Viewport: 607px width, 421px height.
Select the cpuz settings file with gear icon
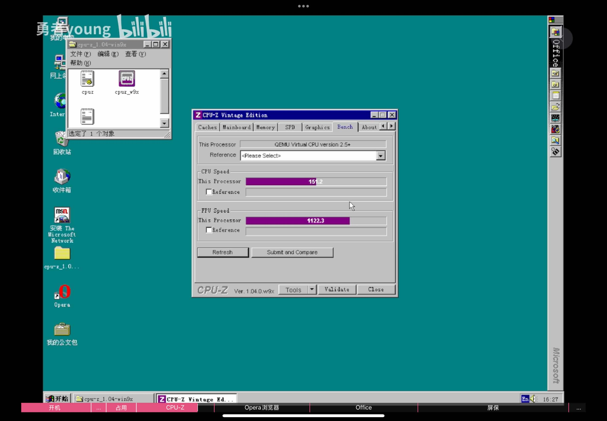(x=87, y=79)
